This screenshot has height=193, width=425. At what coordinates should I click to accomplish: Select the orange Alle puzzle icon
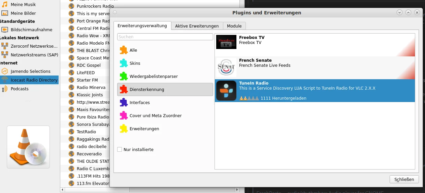point(124,50)
